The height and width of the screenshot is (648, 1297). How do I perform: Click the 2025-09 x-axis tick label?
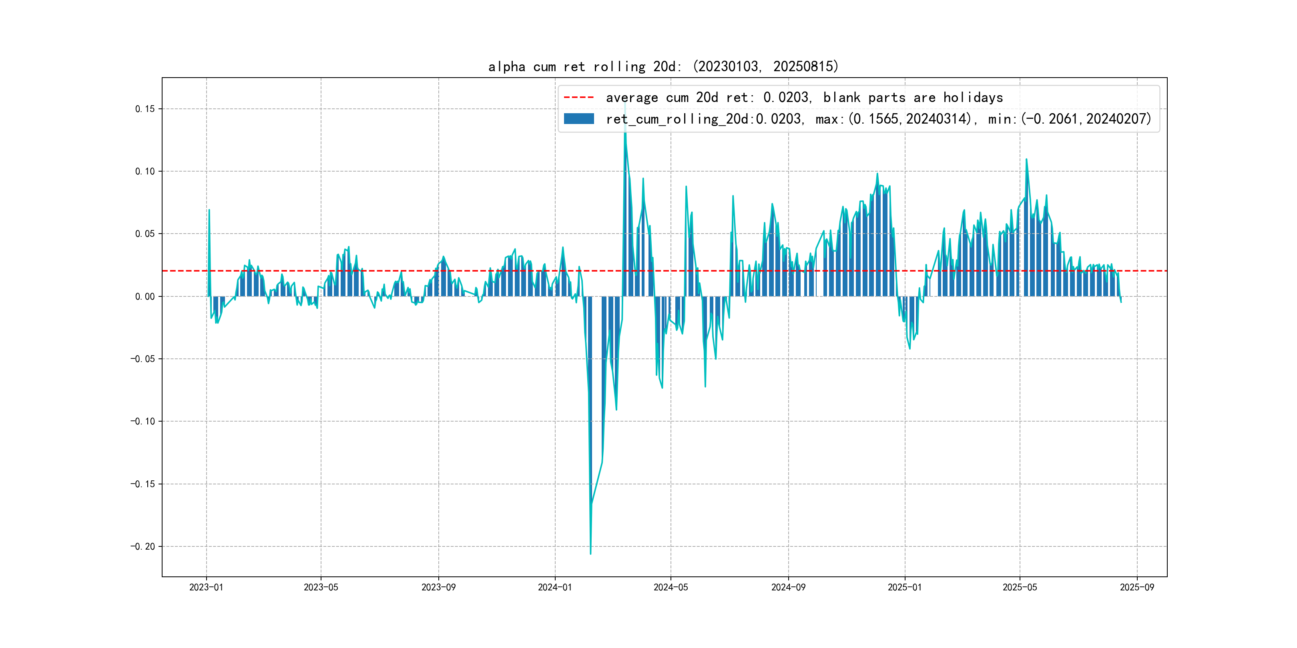pos(1137,587)
